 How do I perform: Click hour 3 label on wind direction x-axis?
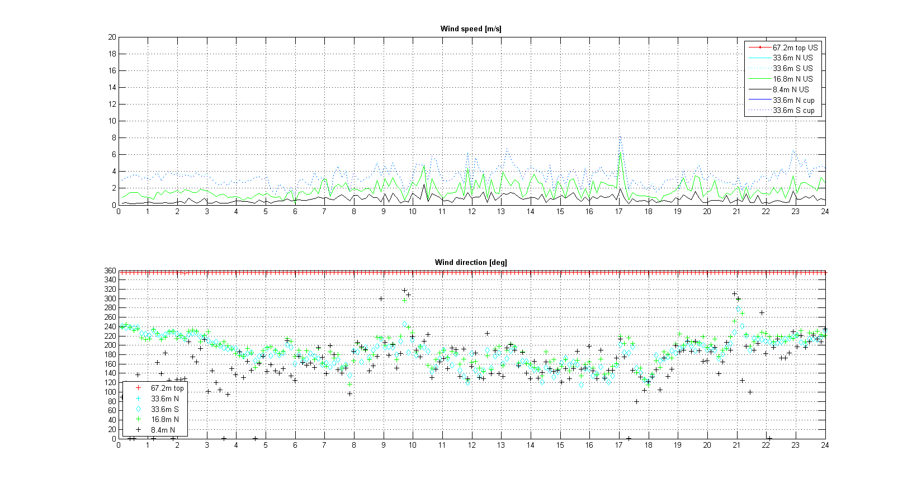207,445
